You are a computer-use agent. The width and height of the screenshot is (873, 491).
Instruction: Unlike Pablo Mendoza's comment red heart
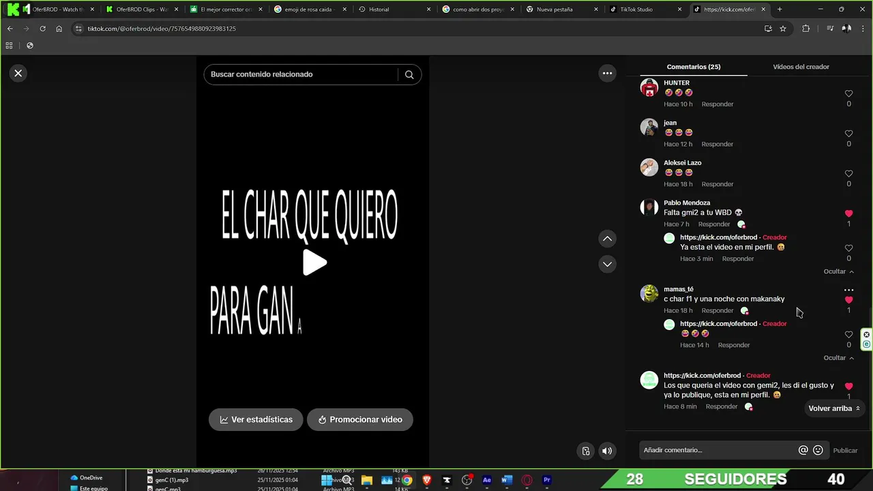click(848, 213)
